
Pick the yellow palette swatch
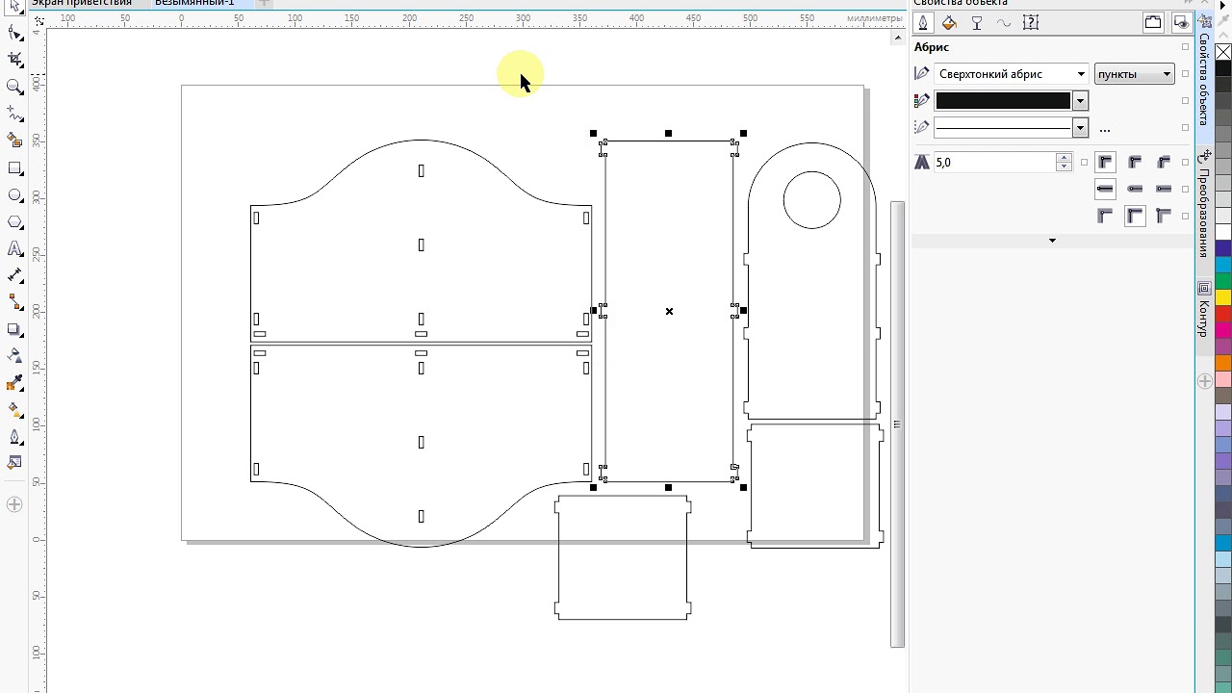click(x=1223, y=297)
